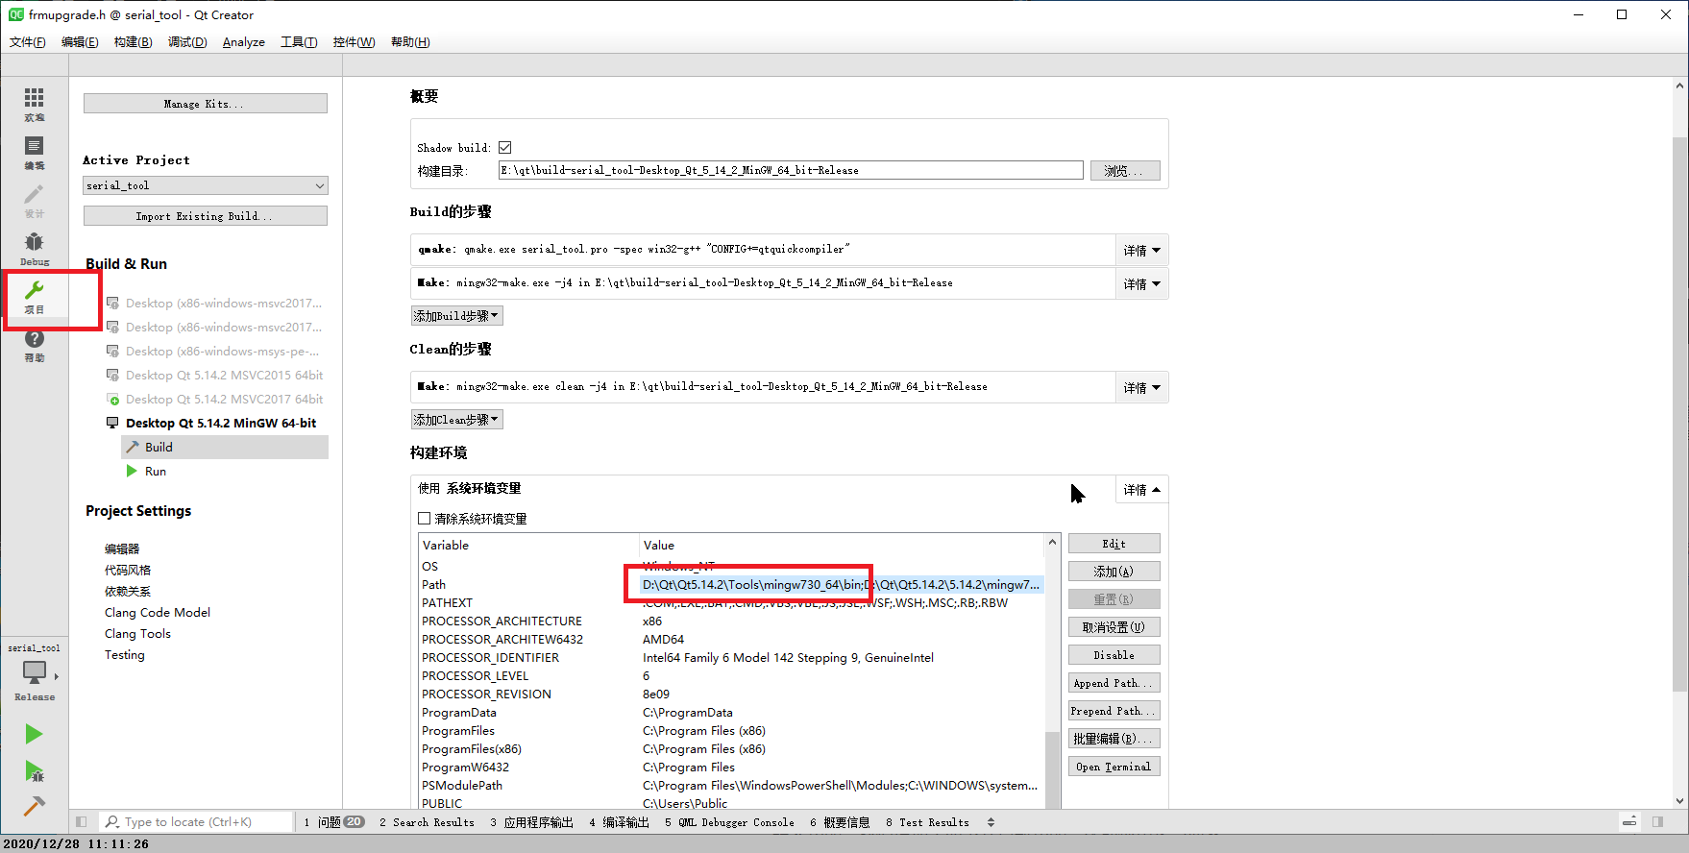Click Import Existing Build button

click(206, 215)
